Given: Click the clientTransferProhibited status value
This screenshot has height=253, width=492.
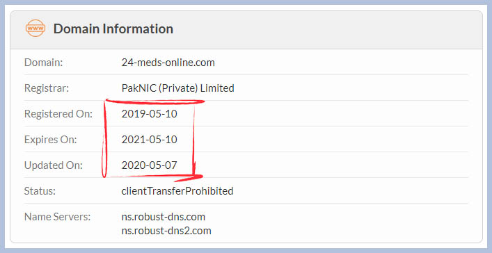Looking at the screenshot, I should tap(177, 191).
